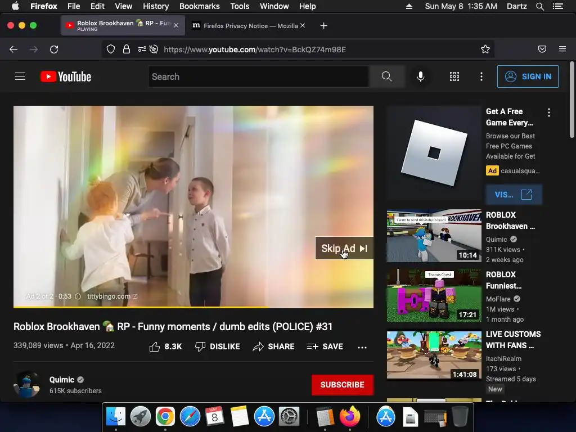
Task: Focus the YouTube Search field
Action: tap(259, 76)
